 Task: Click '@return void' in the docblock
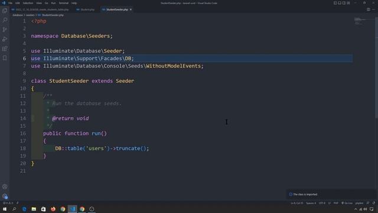70,118
